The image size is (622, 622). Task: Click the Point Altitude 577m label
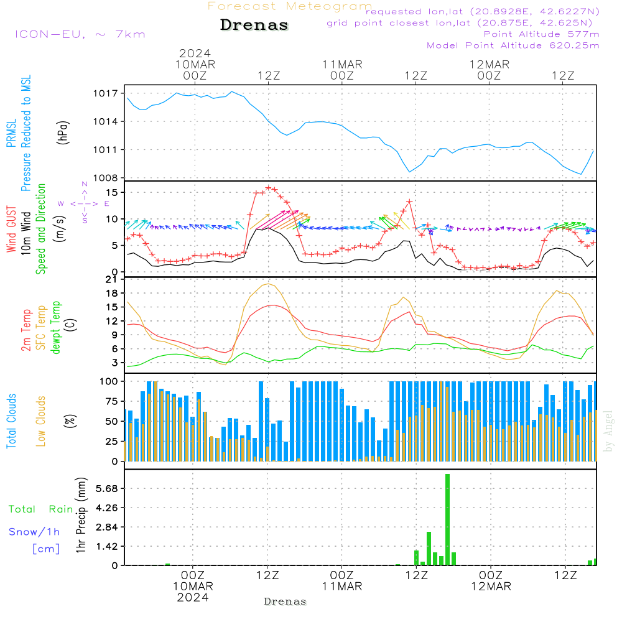coord(541,34)
